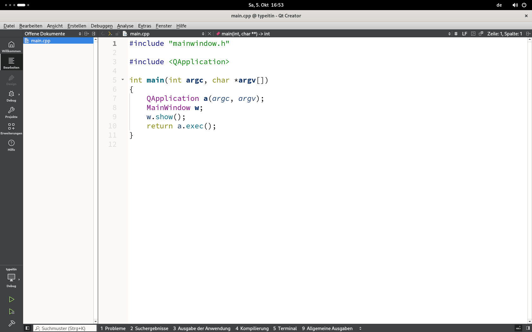Open the Bearbeiten menu
Viewport: 532px width, 332px height.
tap(31, 26)
